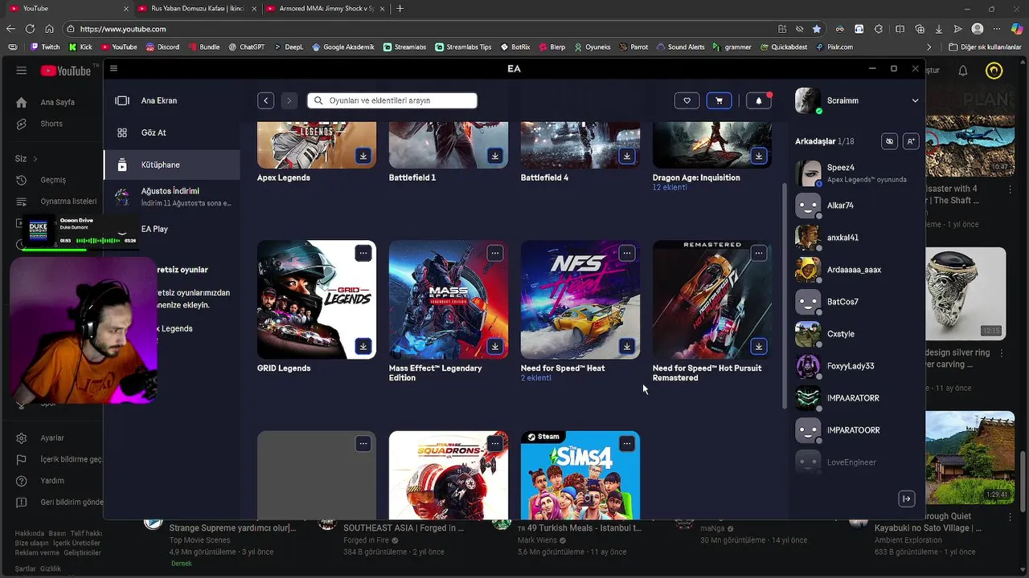The image size is (1029, 578).
Task: Open the Need for Speed Heat cover thumbnail
Action: pyautogui.click(x=580, y=299)
